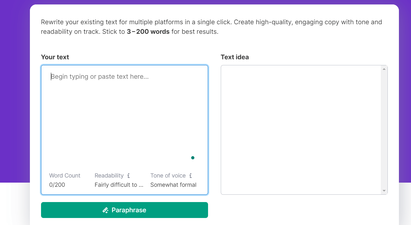Click the "Somewhat formal" tone value

point(173,185)
